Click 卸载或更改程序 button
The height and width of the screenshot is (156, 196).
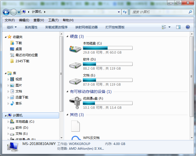pyautogui.click(x=56, y=27)
